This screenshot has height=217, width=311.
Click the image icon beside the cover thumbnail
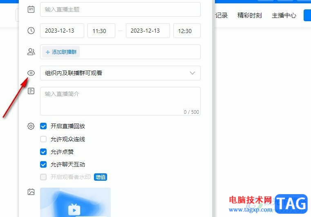(x=31, y=192)
